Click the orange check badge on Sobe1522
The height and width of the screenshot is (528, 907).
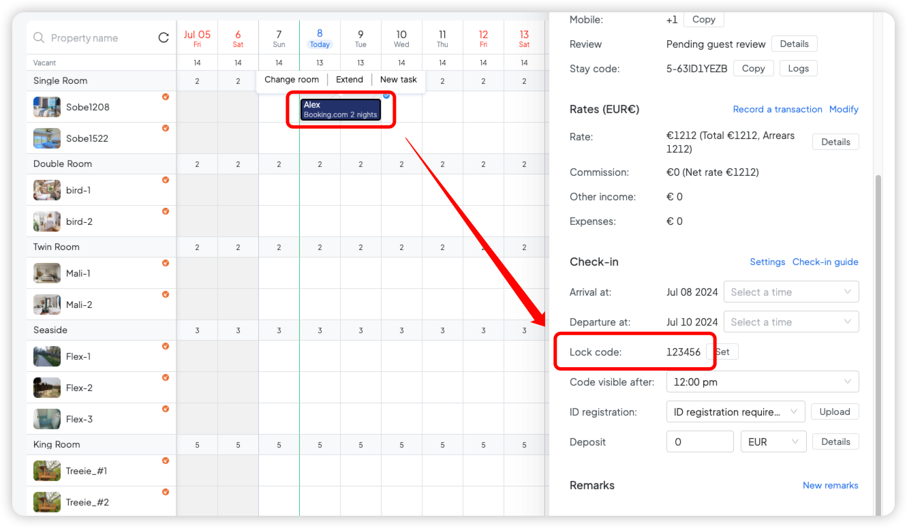166,128
